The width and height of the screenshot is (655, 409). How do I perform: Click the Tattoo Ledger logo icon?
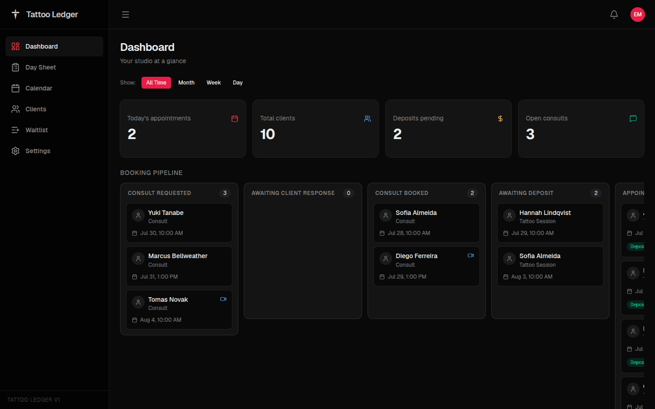[15, 15]
